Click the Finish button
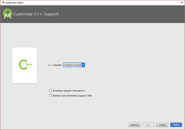Screen dimensions: 185x130 176,125
